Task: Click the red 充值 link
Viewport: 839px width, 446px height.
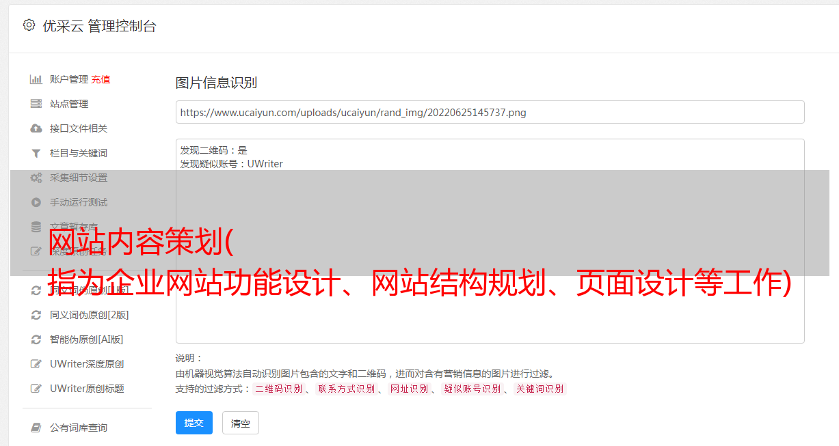Action: tap(101, 79)
